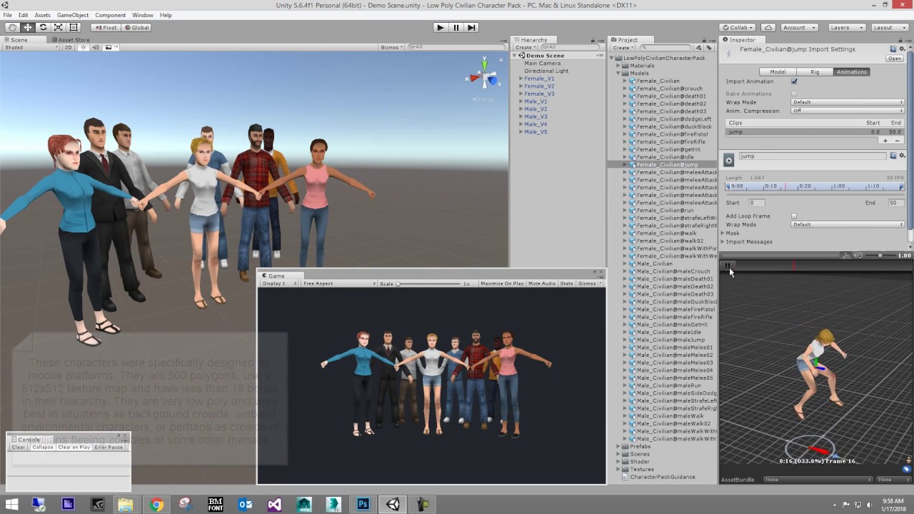The width and height of the screenshot is (914, 514).
Task: Expand the Prefabs folder in Project
Action: tap(618, 446)
